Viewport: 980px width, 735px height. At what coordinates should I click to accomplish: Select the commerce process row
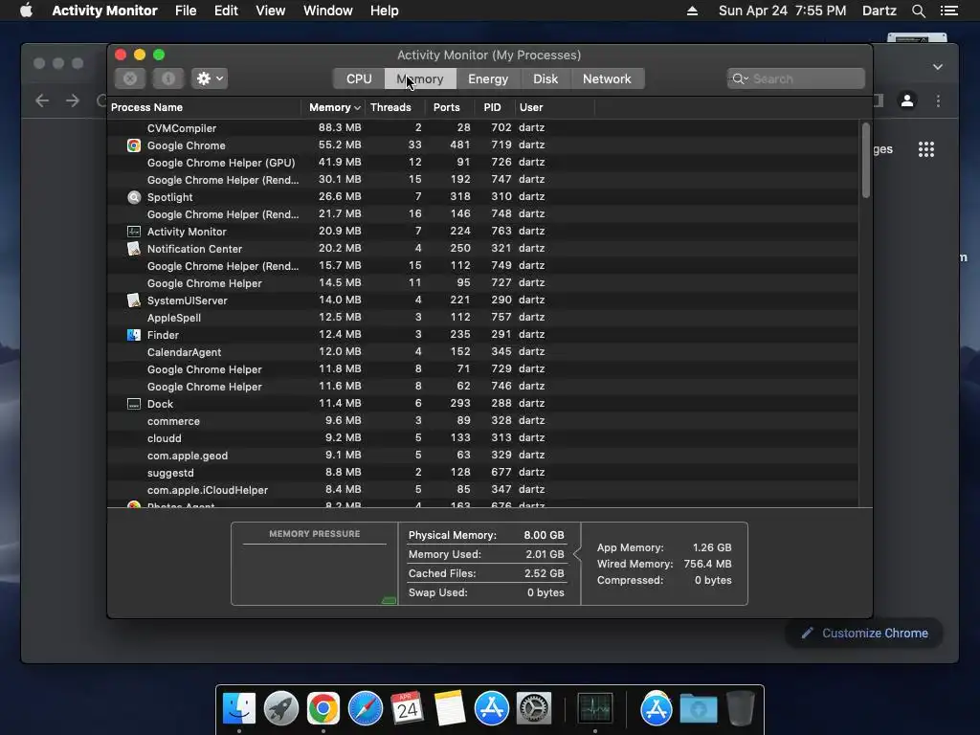pyautogui.click(x=482, y=421)
